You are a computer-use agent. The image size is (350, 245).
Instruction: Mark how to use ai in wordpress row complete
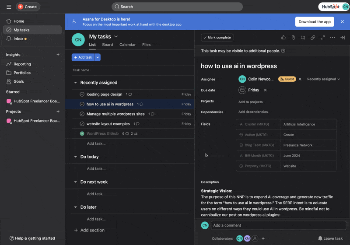pos(82,104)
